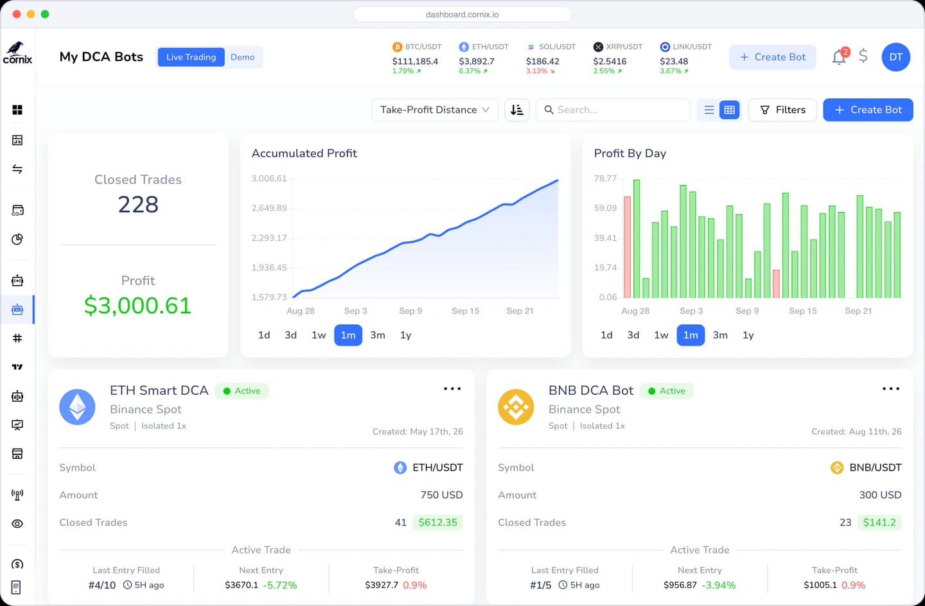Open the Filters panel
This screenshot has width=925, height=606.
[x=782, y=110]
